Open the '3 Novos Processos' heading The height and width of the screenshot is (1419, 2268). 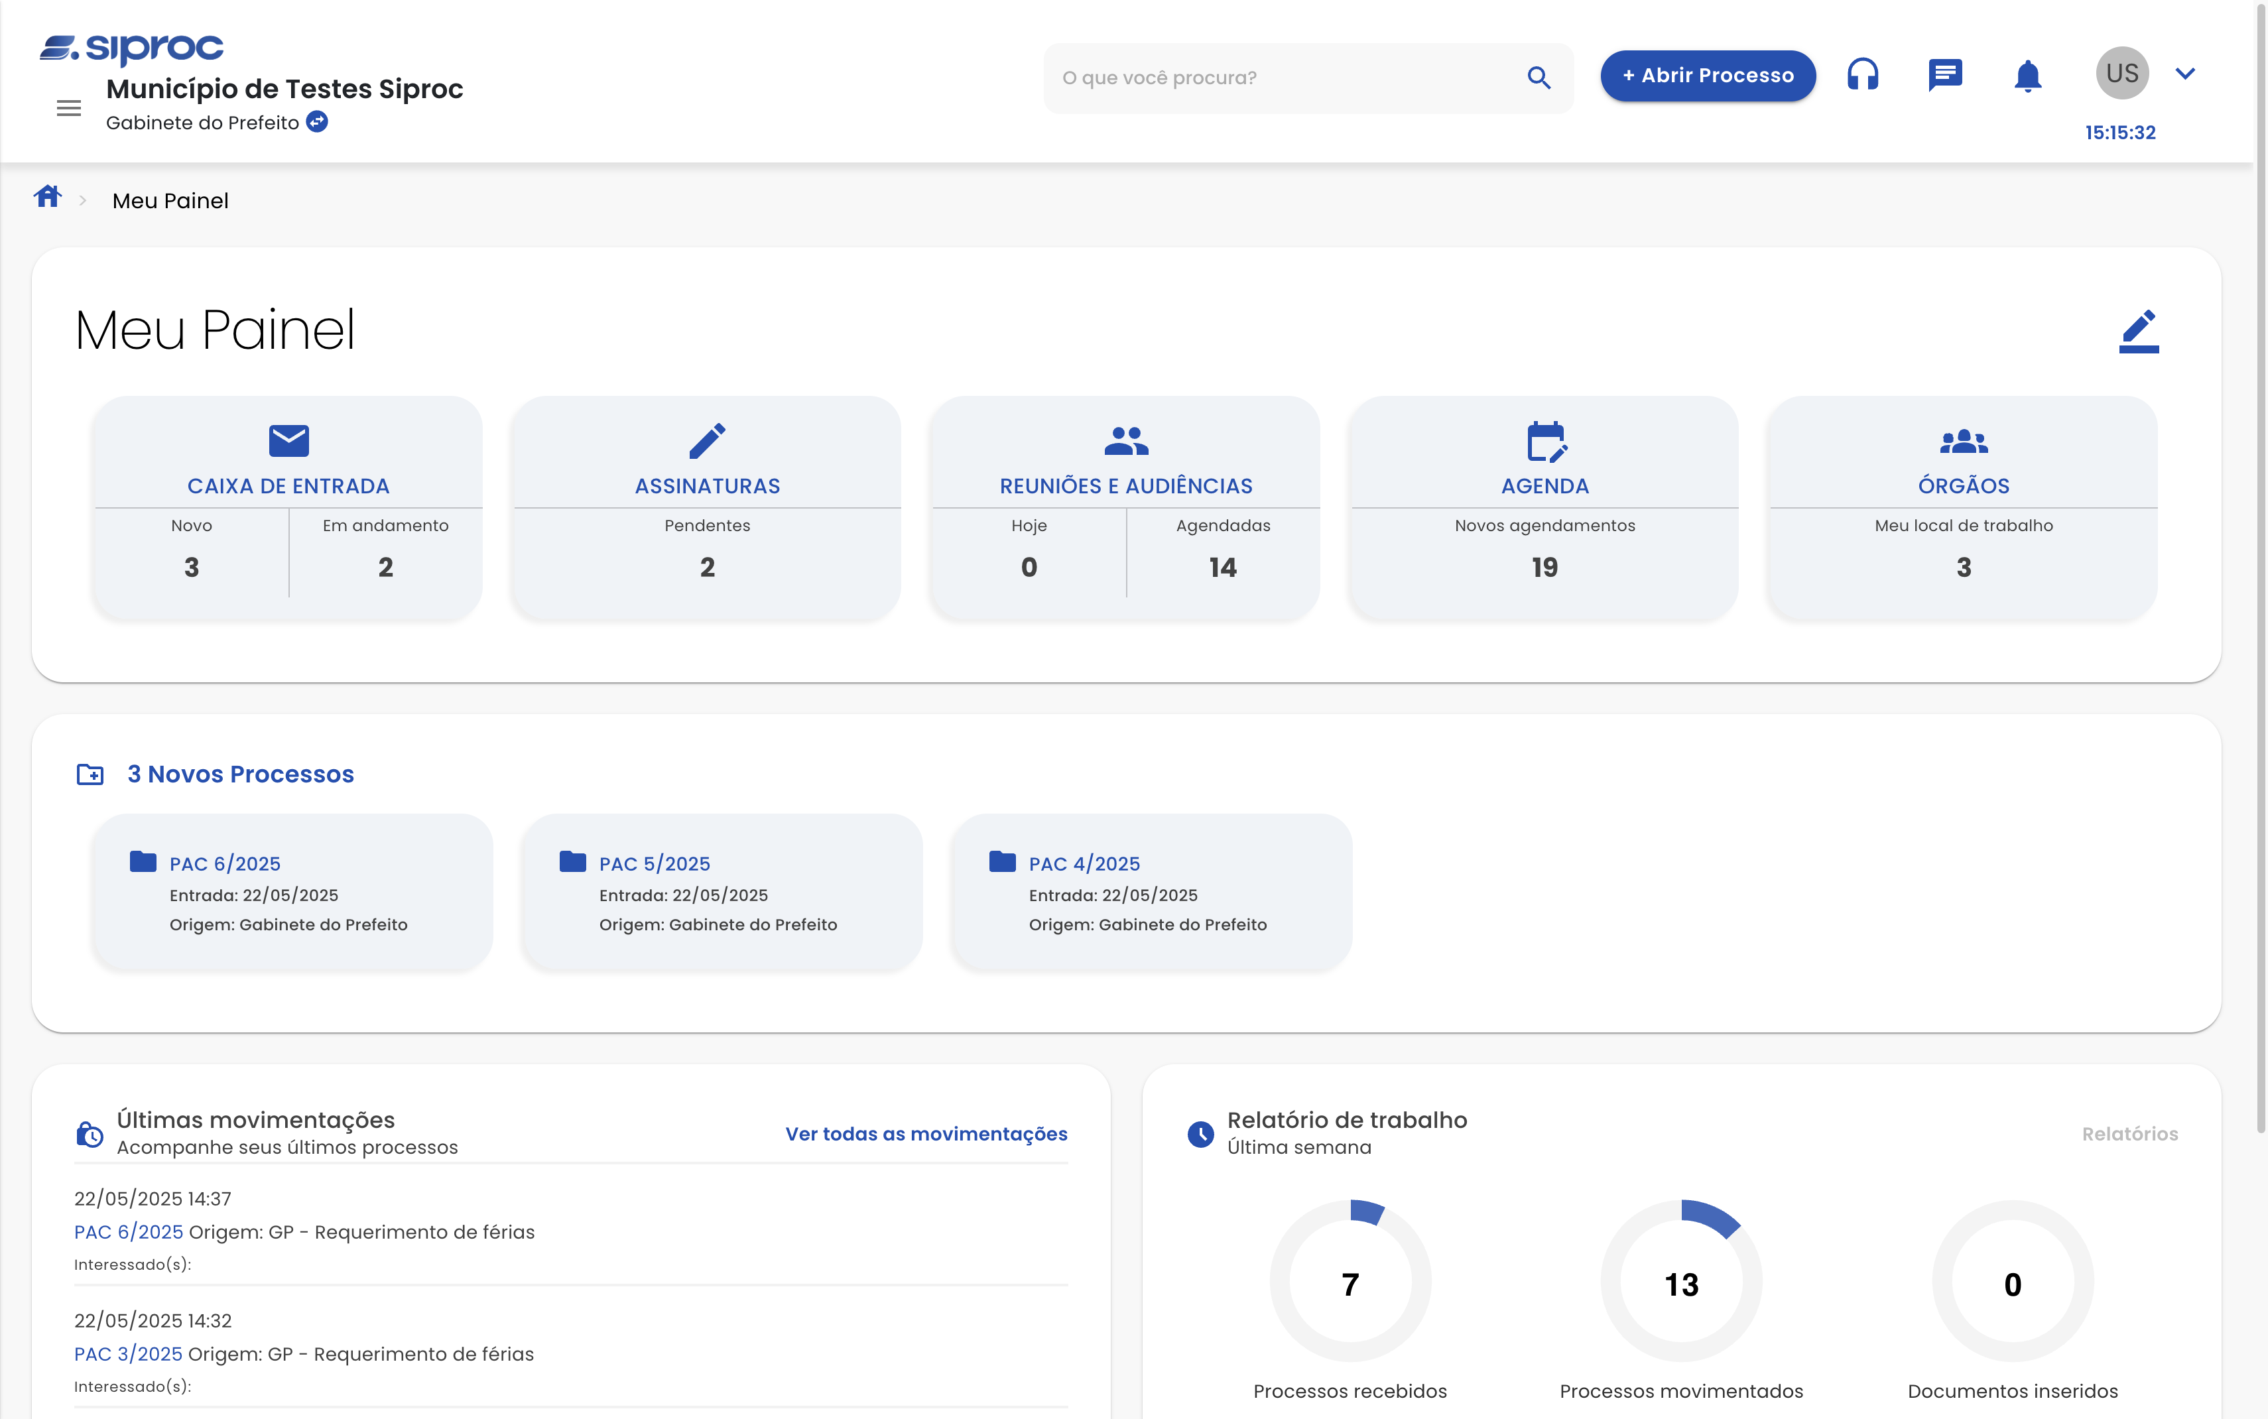click(240, 774)
